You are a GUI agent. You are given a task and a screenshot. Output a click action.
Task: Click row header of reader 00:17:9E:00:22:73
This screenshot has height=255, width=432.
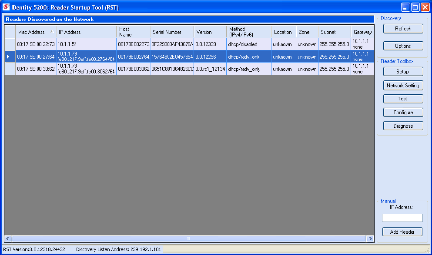(x=10, y=44)
